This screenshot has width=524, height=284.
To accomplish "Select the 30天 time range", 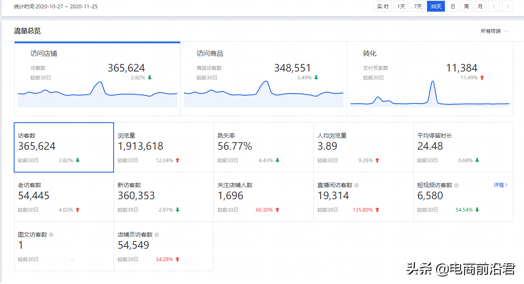I will click(436, 7).
